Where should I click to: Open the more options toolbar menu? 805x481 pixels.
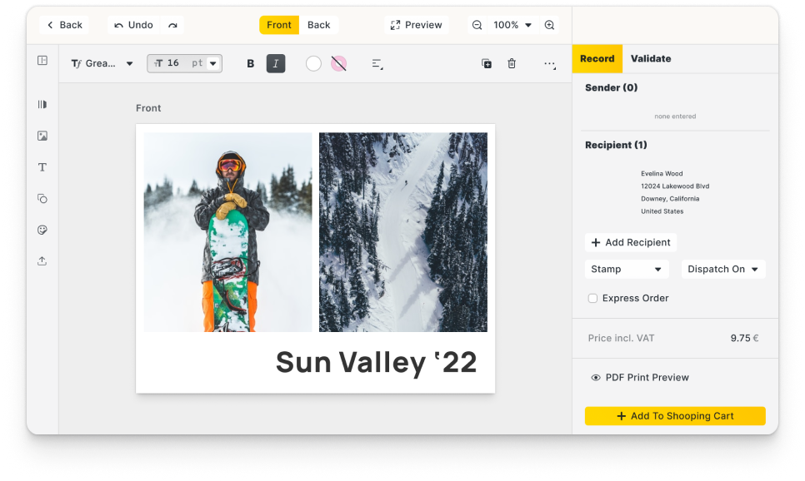(x=549, y=63)
